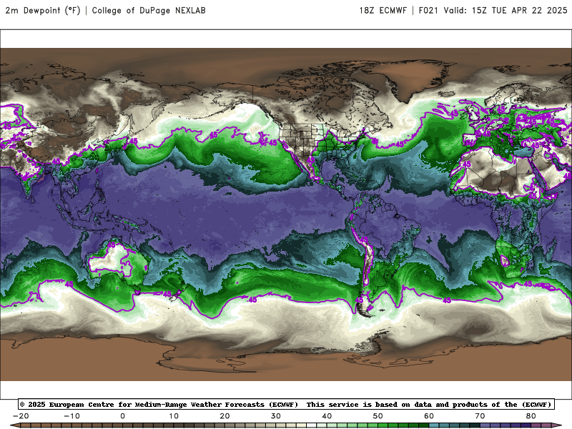The height and width of the screenshot is (429, 572).
Task: Click the "50" color scale label
Action: point(378,416)
